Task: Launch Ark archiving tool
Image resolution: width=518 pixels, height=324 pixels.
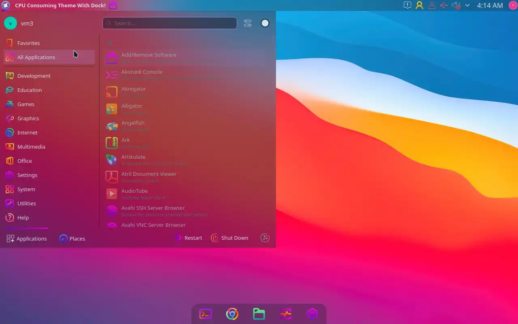Action: tap(187, 143)
